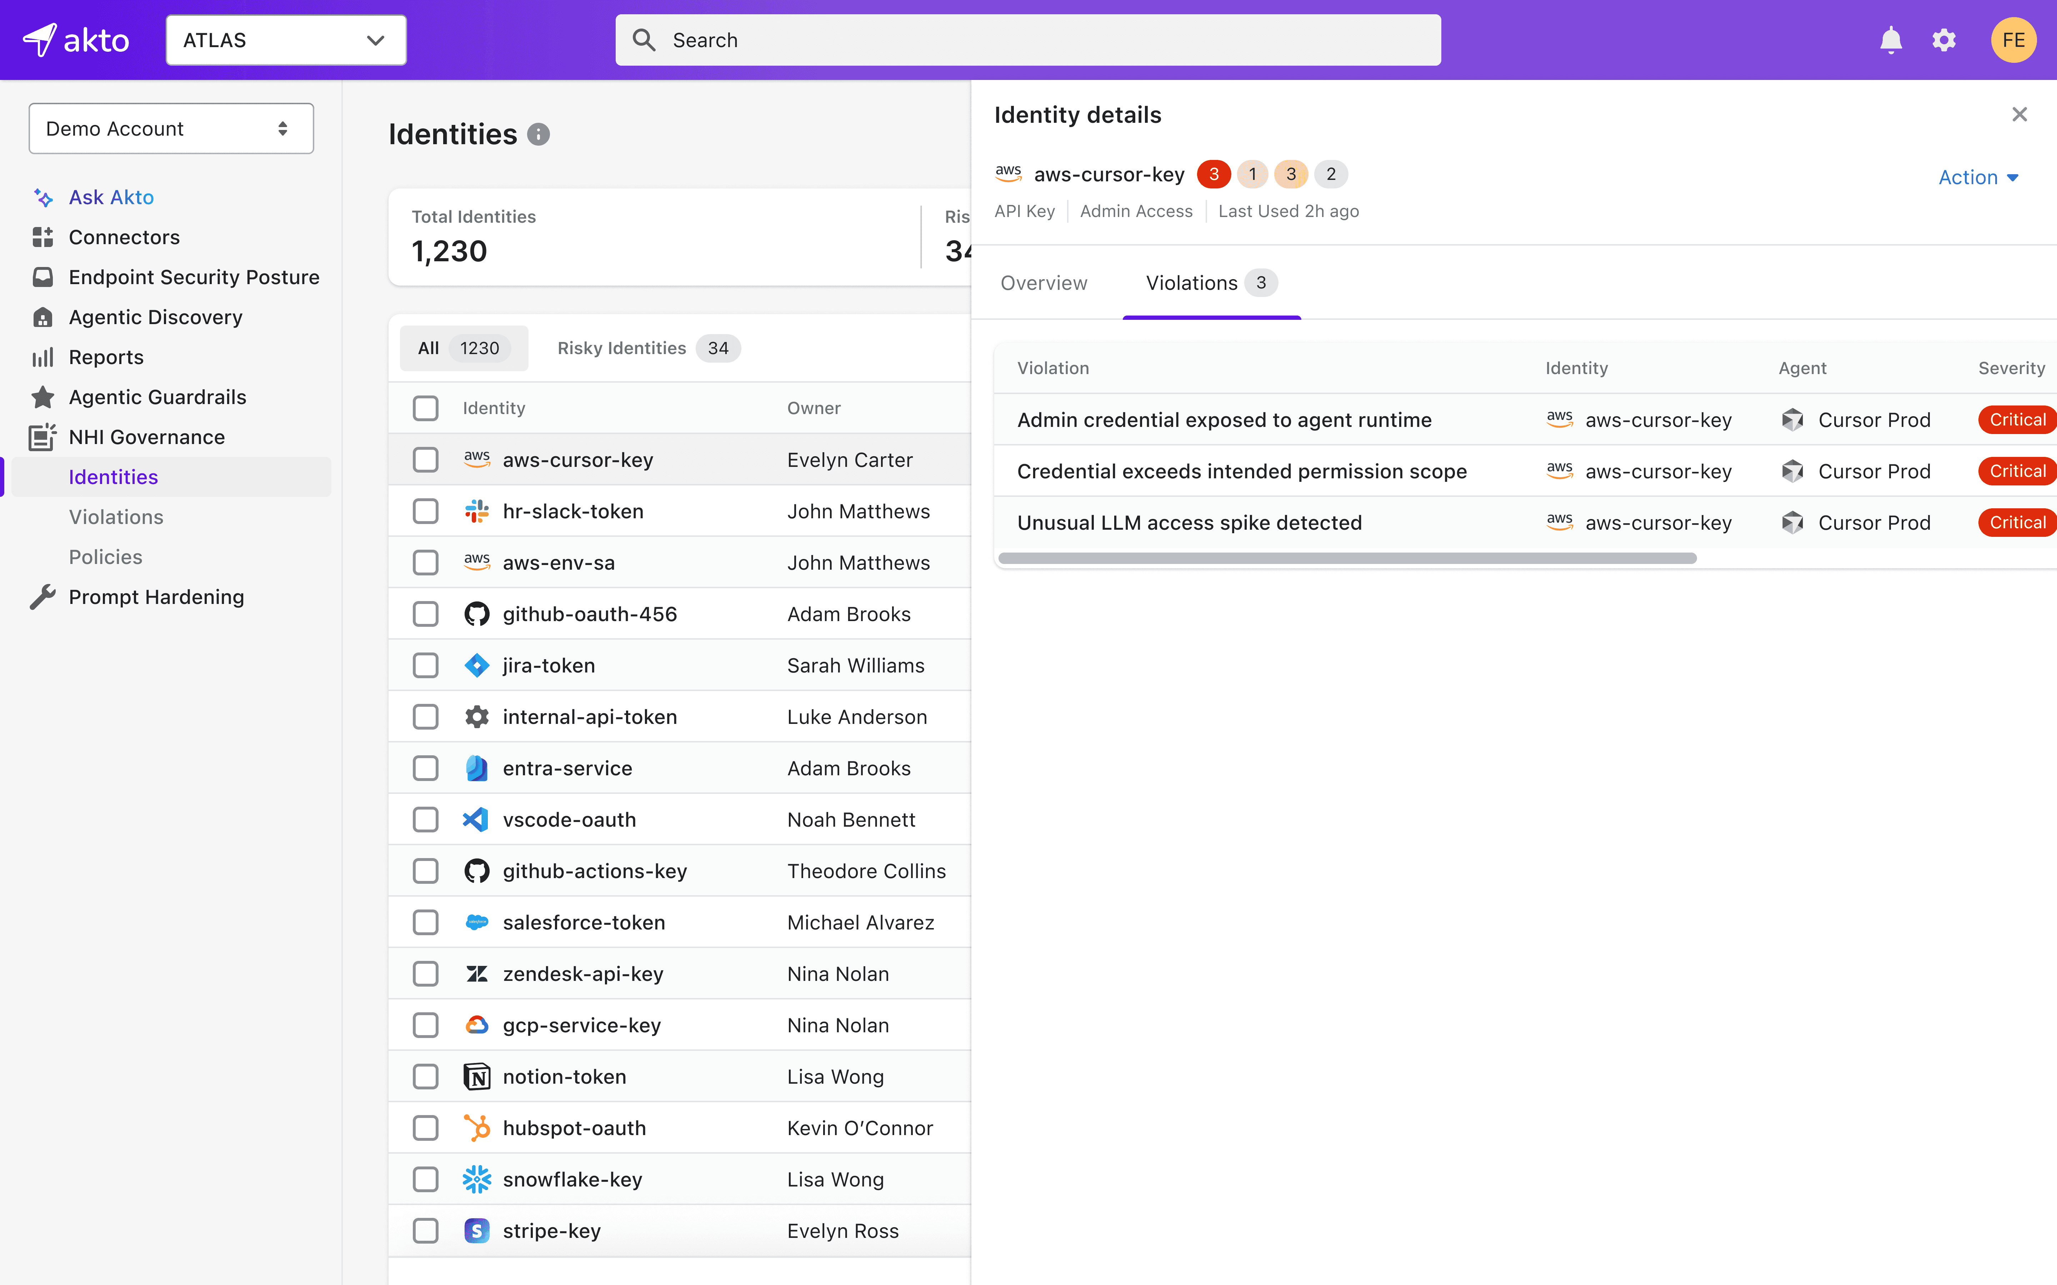Click the Reports bar chart icon
This screenshot has height=1285, width=2057.
pos(42,357)
